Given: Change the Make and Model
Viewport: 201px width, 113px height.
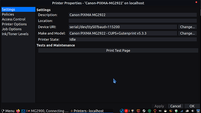Looking at the screenshot, I should [x=187, y=33].
